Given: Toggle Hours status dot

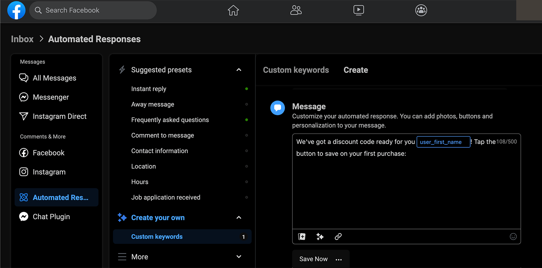Looking at the screenshot, I should 247,182.
